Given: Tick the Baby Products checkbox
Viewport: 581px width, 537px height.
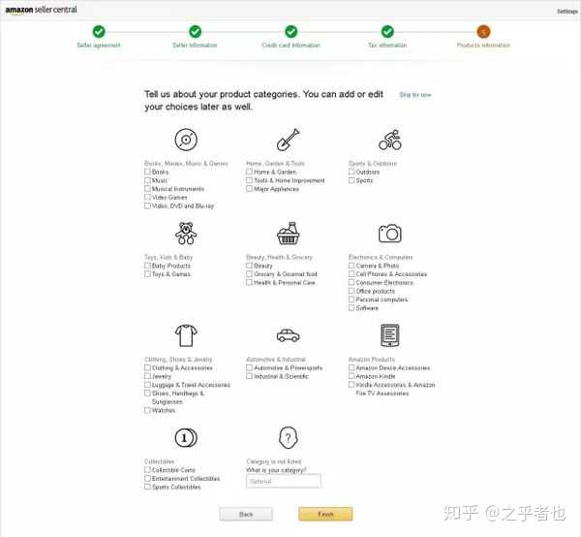Looking at the screenshot, I should (x=147, y=266).
